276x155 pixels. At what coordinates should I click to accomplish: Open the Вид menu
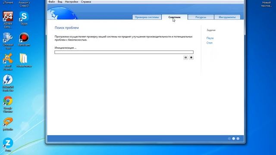point(60,2)
